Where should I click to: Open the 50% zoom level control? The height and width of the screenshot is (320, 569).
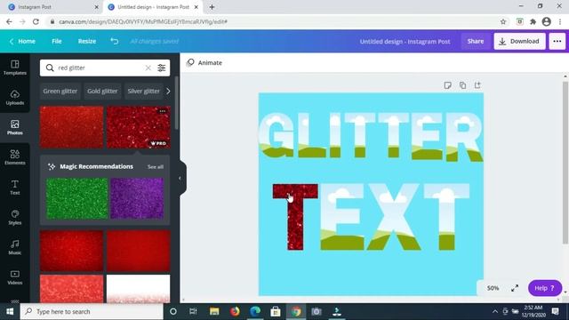[493, 288]
